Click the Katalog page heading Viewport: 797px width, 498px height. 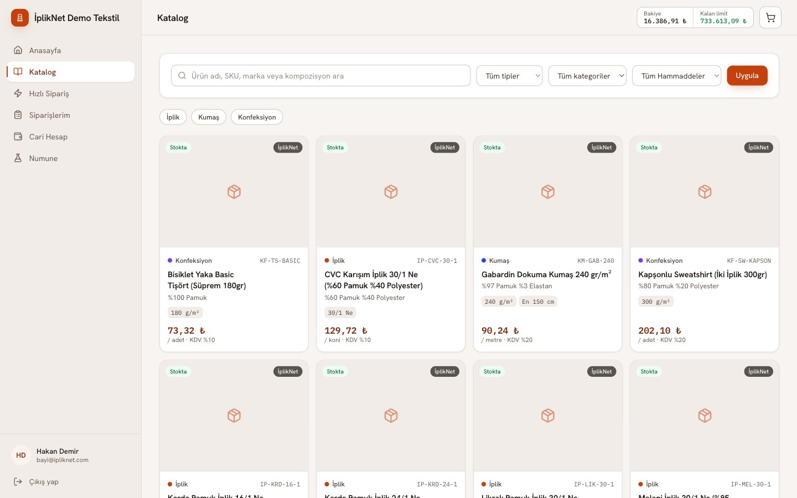tap(173, 18)
